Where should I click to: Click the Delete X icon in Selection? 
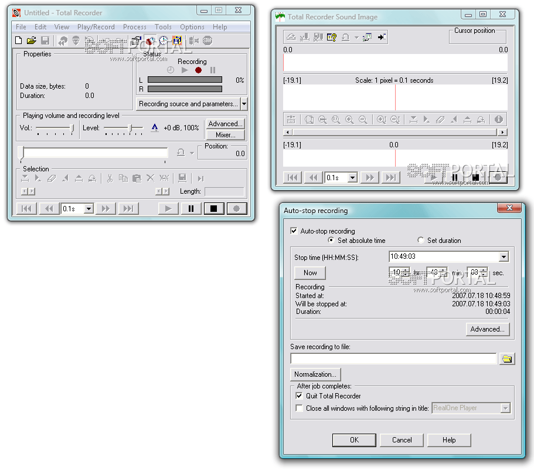[x=150, y=178]
